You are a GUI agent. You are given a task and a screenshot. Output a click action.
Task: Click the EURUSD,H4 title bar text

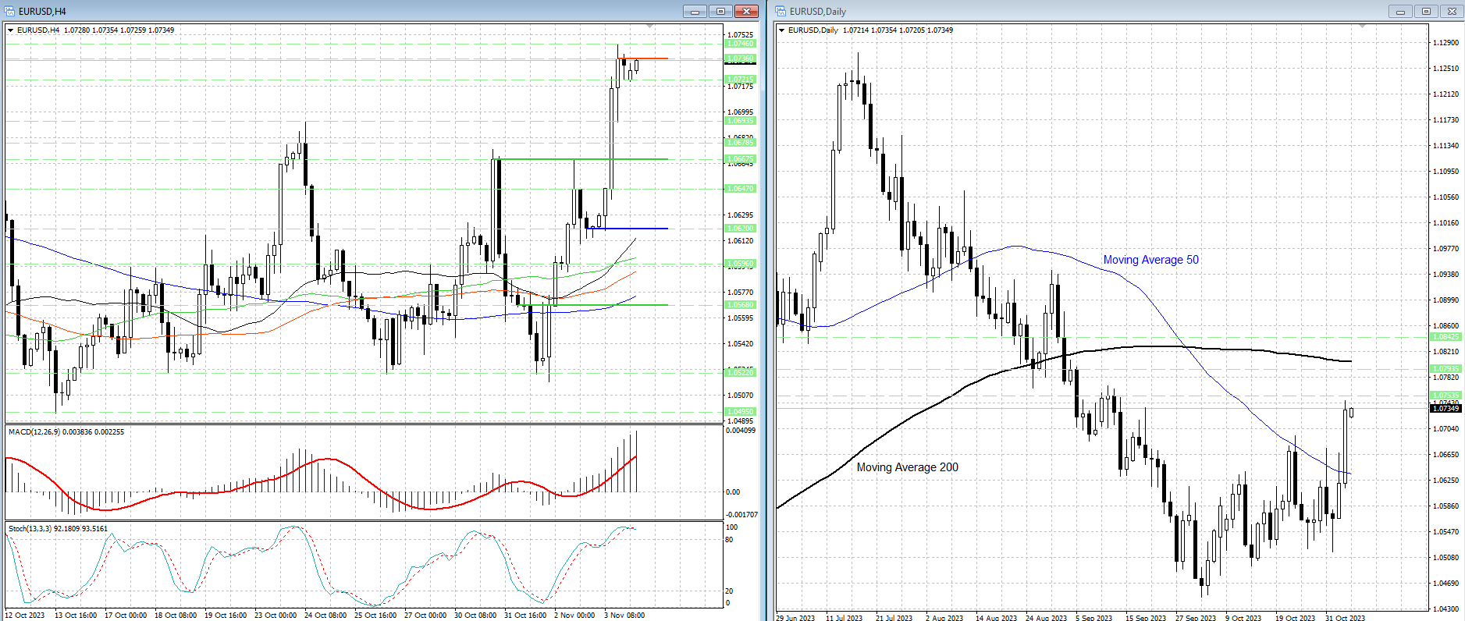42,12
